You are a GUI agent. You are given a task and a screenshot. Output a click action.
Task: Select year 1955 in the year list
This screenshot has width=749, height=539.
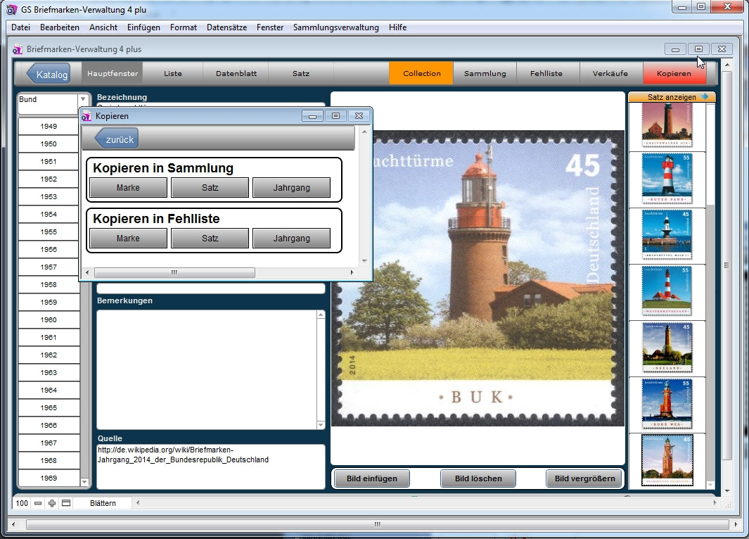coord(49,232)
